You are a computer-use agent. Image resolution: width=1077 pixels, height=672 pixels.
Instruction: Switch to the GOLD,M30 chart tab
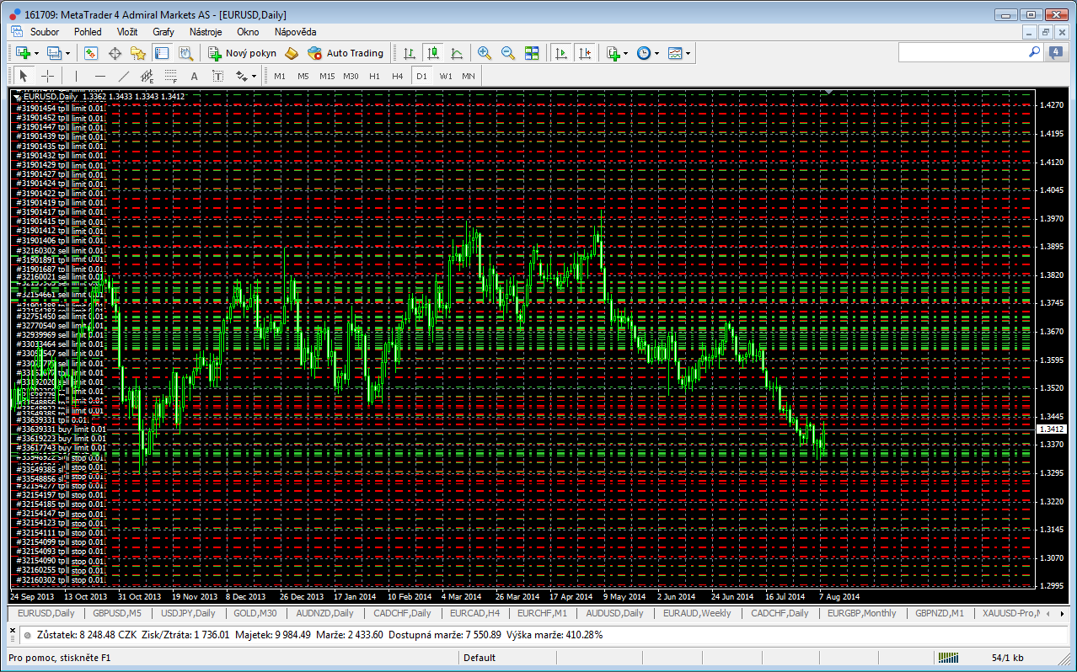(x=255, y=613)
